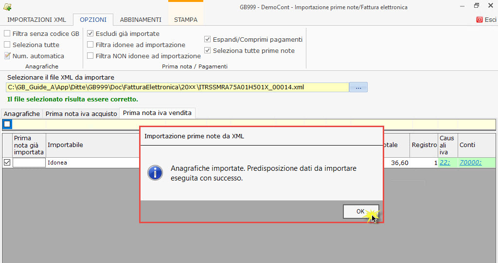Uncheck Escludi già importate option
498x263 pixels.
pos(90,33)
